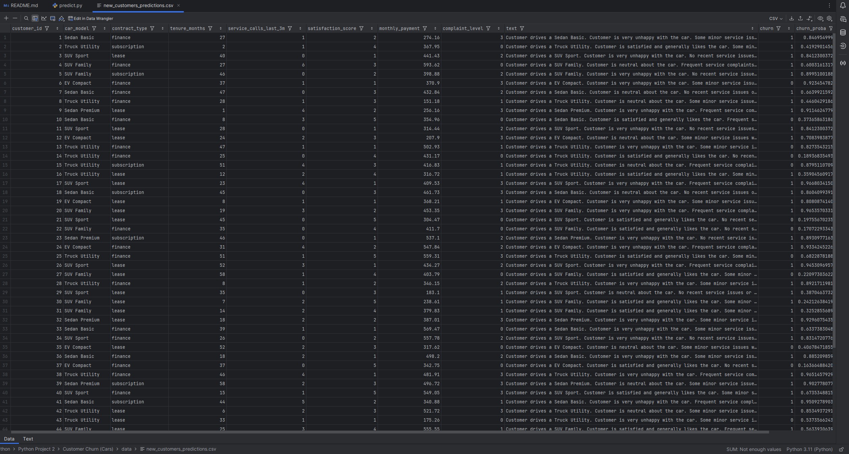Switch to the Text tab at the bottom
Image resolution: width=849 pixels, height=454 pixels.
pyautogui.click(x=28, y=439)
